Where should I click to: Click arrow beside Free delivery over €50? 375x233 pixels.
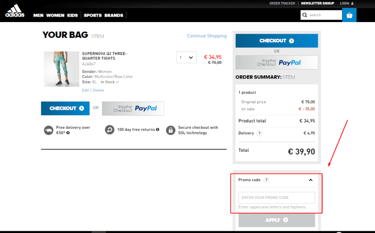pos(68,133)
